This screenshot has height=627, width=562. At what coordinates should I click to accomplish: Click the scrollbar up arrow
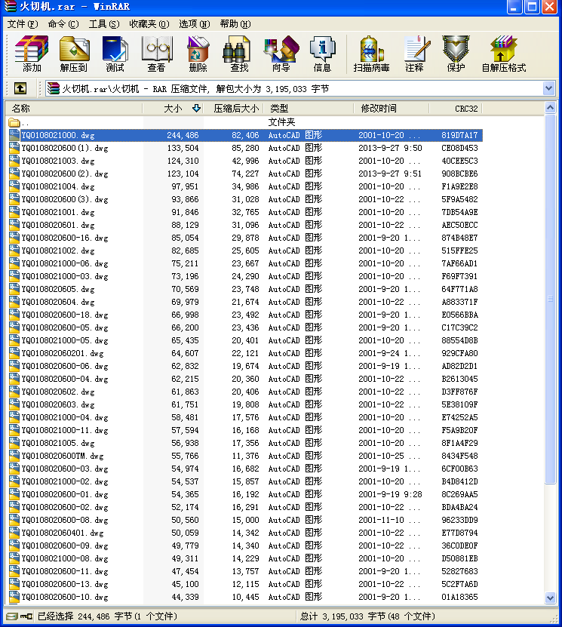(551, 108)
